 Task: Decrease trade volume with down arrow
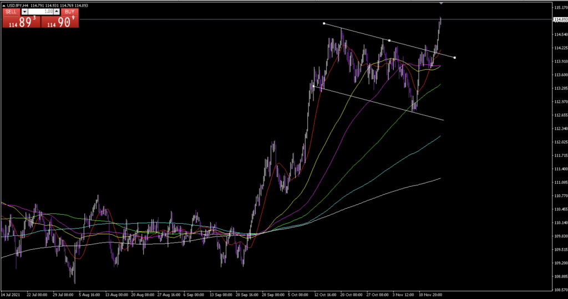(24, 12)
